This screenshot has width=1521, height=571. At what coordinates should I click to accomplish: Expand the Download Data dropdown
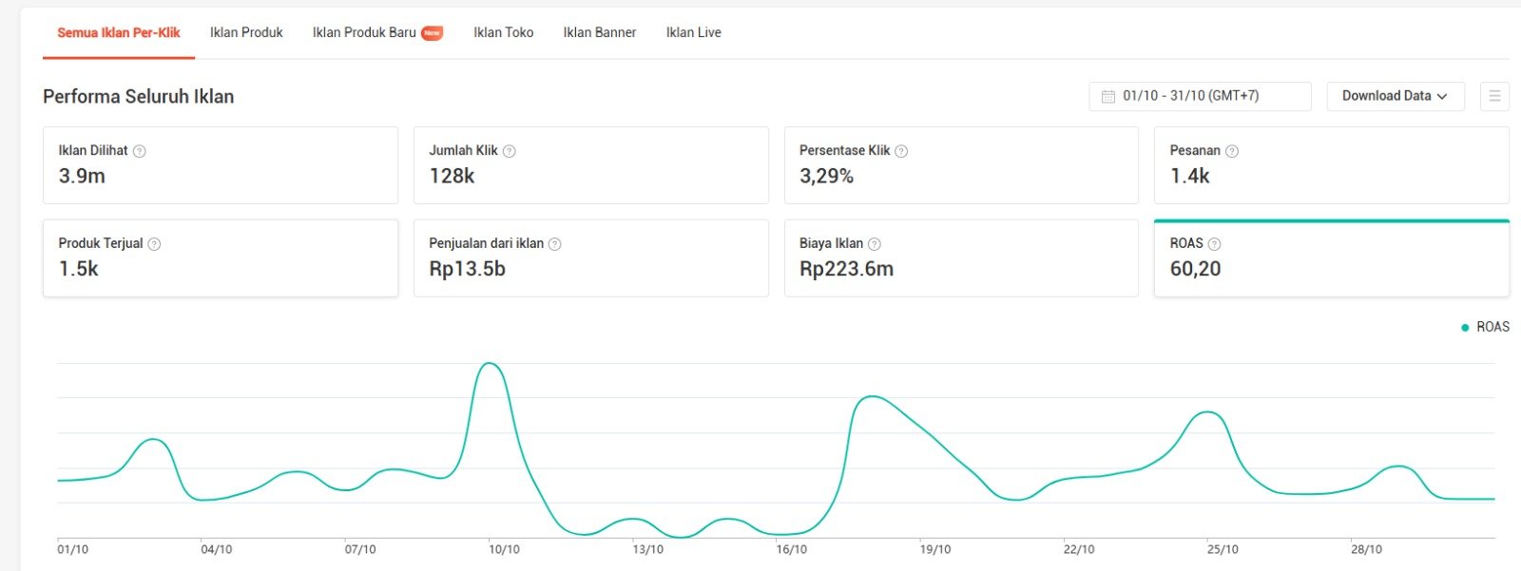coord(1395,96)
